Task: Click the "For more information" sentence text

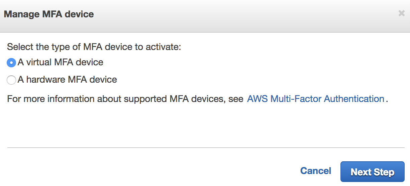Action: click(124, 99)
